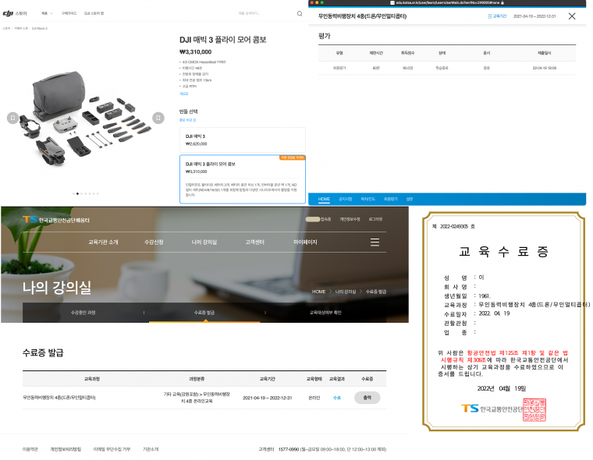
Task: Select the DJI 매빅 3 ₩2,620,000 bundle option
Action: (242, 140)
